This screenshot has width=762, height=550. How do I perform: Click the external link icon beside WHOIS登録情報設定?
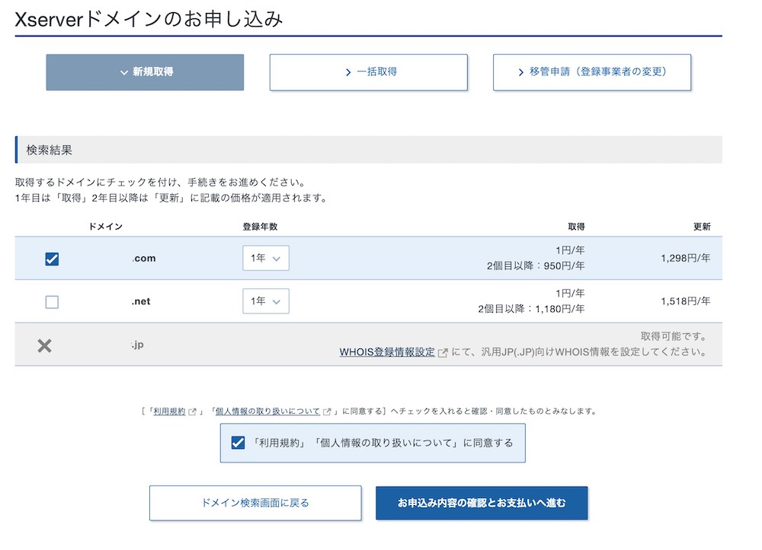tap(443, 353)
